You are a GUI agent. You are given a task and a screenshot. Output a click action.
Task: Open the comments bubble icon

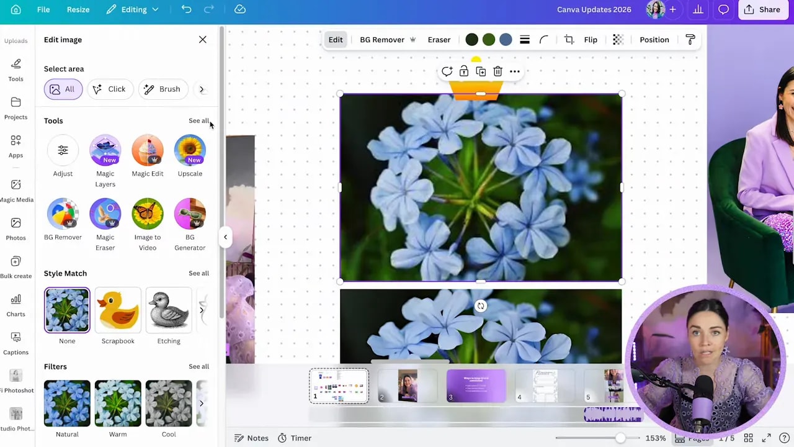tap(723, 9)
